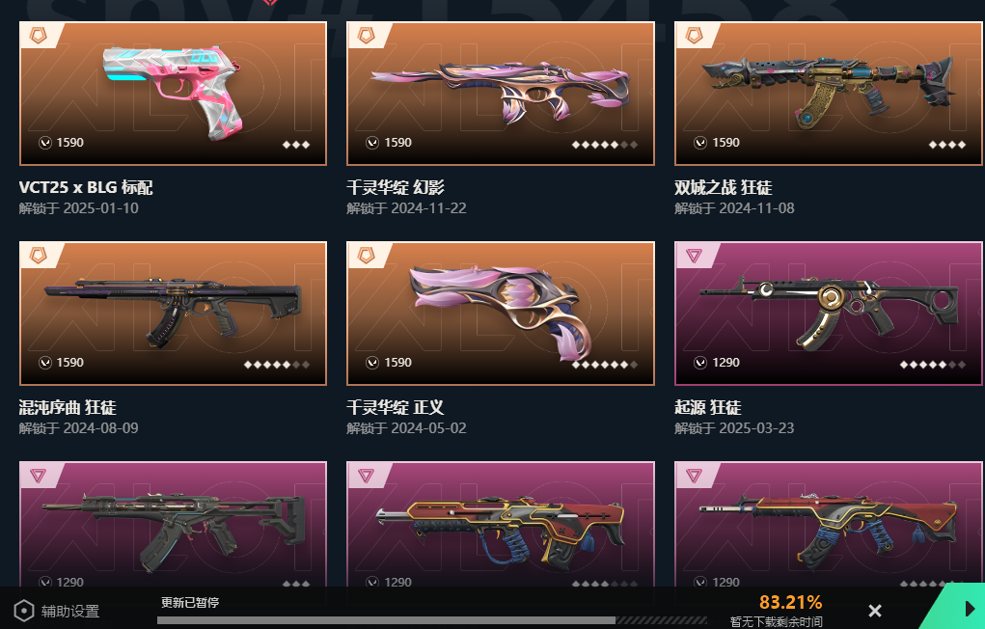Click the pink tier badge on 起源 狂徒 card
The width and height of the screenshot is (985, 629).
(x=694, y=255)
